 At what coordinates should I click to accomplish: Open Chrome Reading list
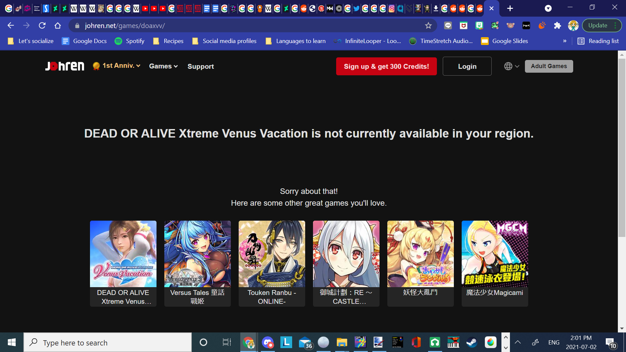pos(598,41)
